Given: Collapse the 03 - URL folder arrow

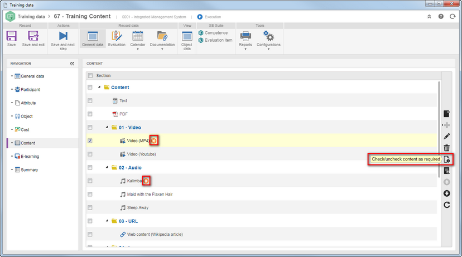Looking at the screenshot, I should click(x=107, y=221).
